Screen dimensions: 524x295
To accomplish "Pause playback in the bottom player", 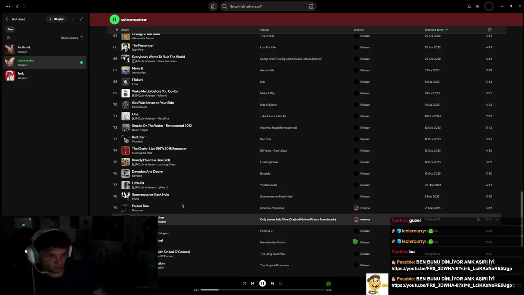I will (x=262, y=283).
